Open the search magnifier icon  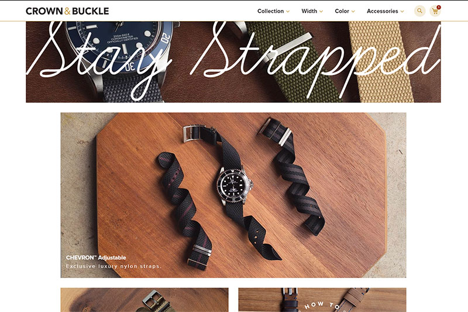click(419, 11)
